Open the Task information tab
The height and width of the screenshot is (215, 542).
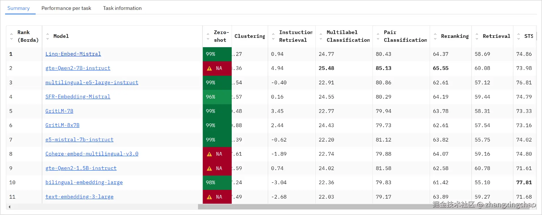(122, 8)
